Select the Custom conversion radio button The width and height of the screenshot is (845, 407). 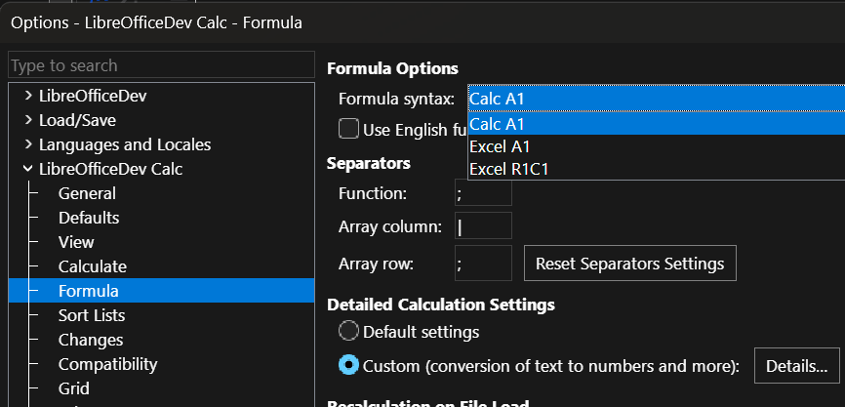348,365
